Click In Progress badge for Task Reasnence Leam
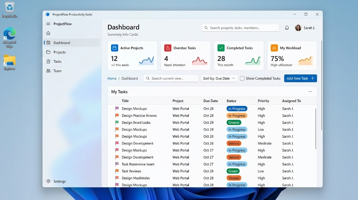 [237, 164]
